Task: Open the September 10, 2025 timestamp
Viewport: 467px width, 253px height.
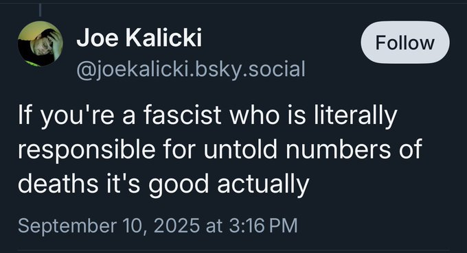Action: click(x=157, y=226)
